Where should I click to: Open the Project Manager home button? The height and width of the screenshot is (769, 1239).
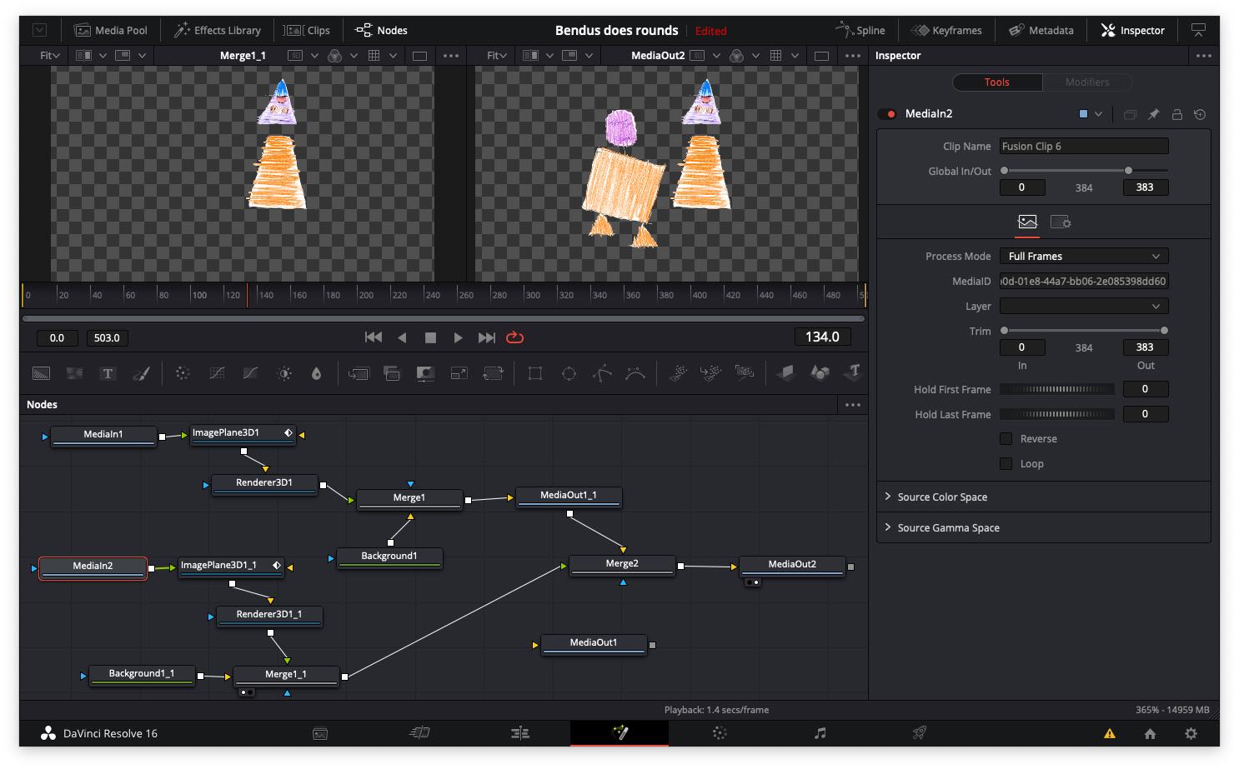1150,733
